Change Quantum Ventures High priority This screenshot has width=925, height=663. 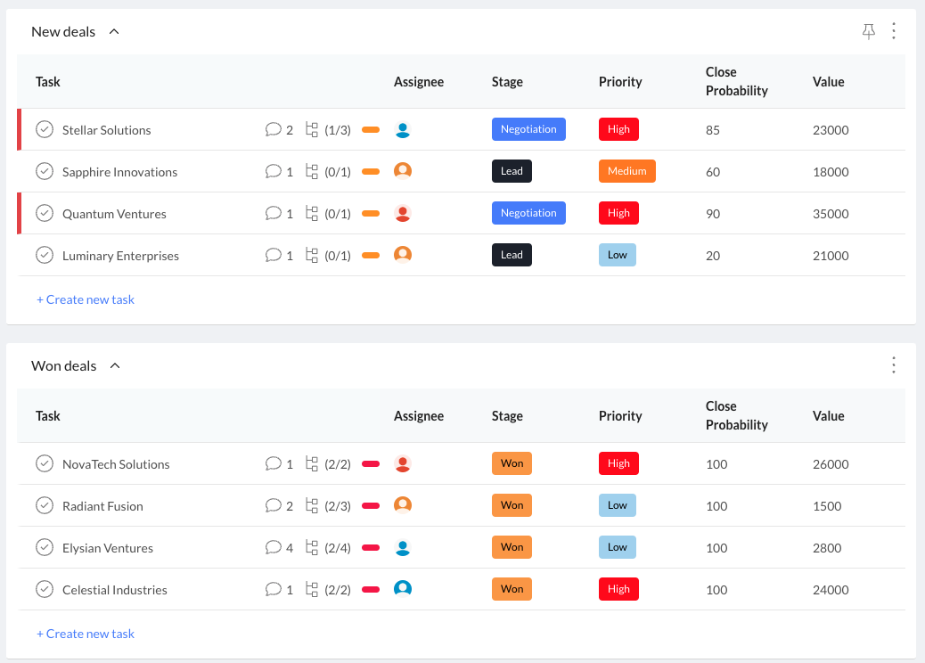click(618, 213)
